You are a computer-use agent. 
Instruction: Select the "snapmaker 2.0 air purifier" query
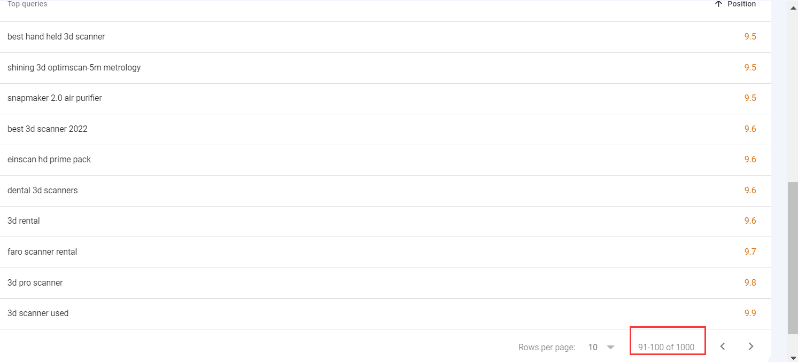[55, 98]
